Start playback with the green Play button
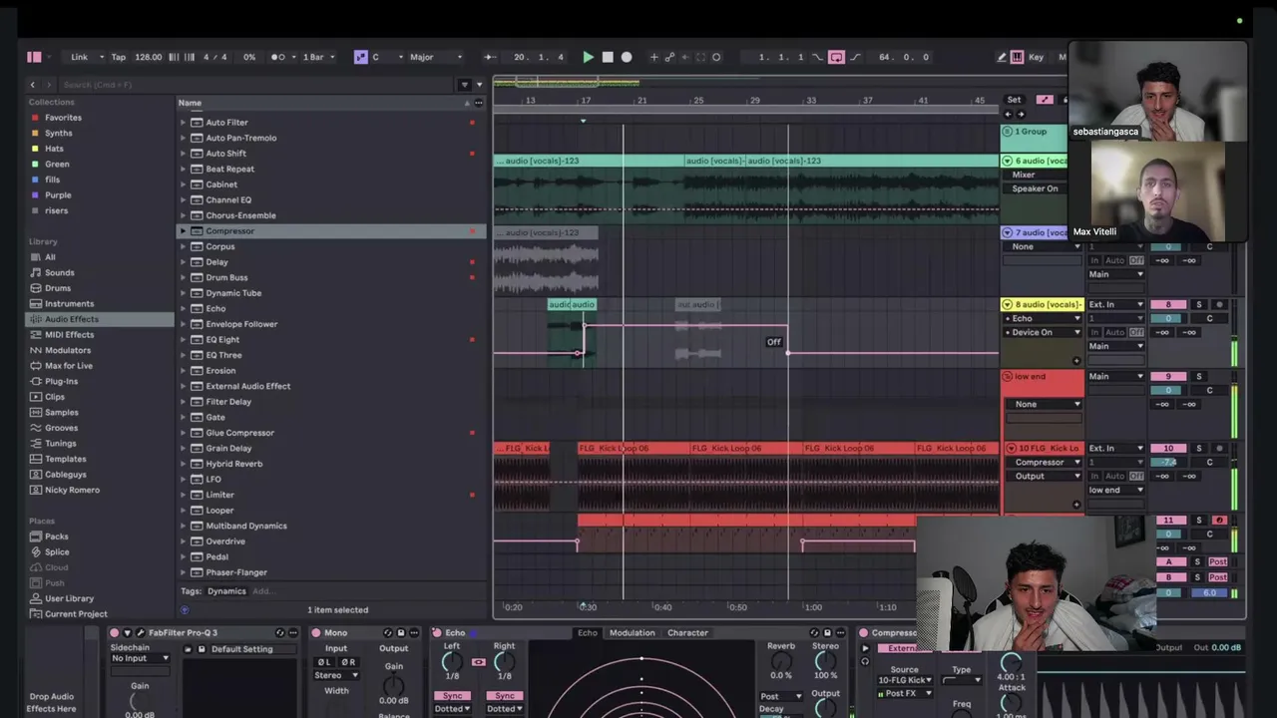Viewport: 1277px width, 718px height. pos(588,57)
